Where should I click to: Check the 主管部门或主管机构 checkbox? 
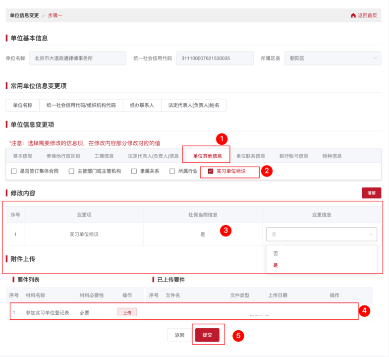[x=71, y=171]
